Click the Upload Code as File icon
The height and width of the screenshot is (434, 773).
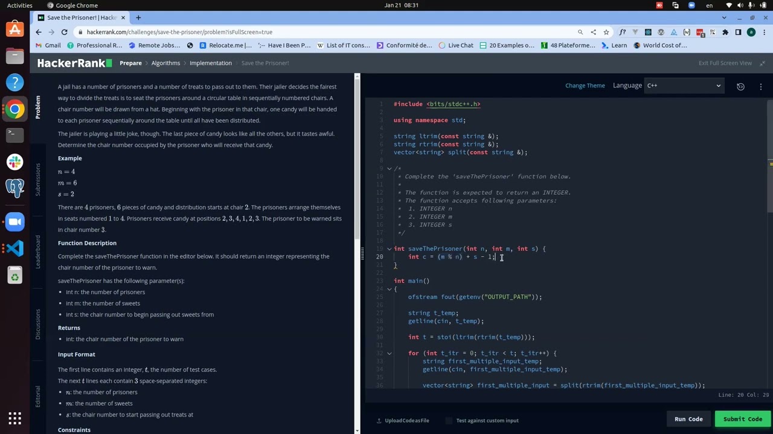click(x=379, y=420)
